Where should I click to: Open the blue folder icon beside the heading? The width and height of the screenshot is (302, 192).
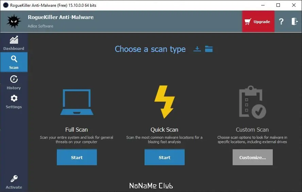point(209,49)
